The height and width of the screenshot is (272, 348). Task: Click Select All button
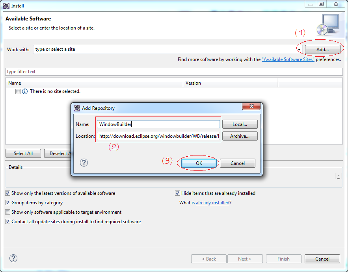click(x=23, y=154)
